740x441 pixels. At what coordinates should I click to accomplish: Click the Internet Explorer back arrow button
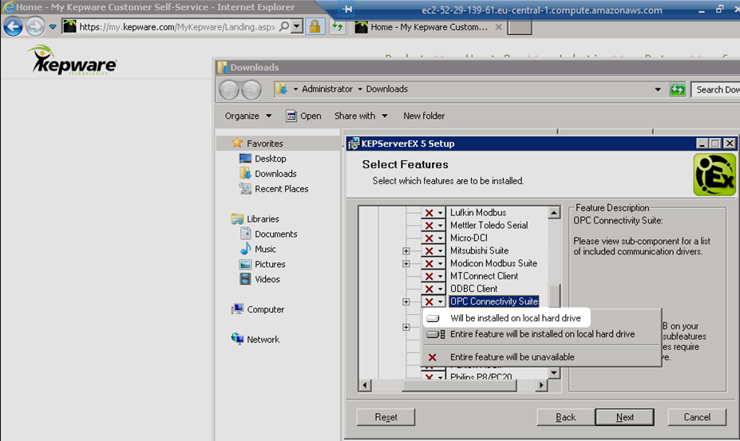13,26
